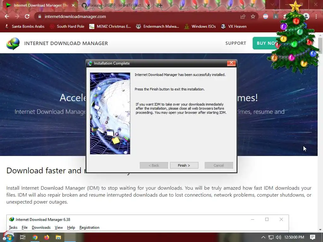
Task: Click the share page icon
Action: 243,16
